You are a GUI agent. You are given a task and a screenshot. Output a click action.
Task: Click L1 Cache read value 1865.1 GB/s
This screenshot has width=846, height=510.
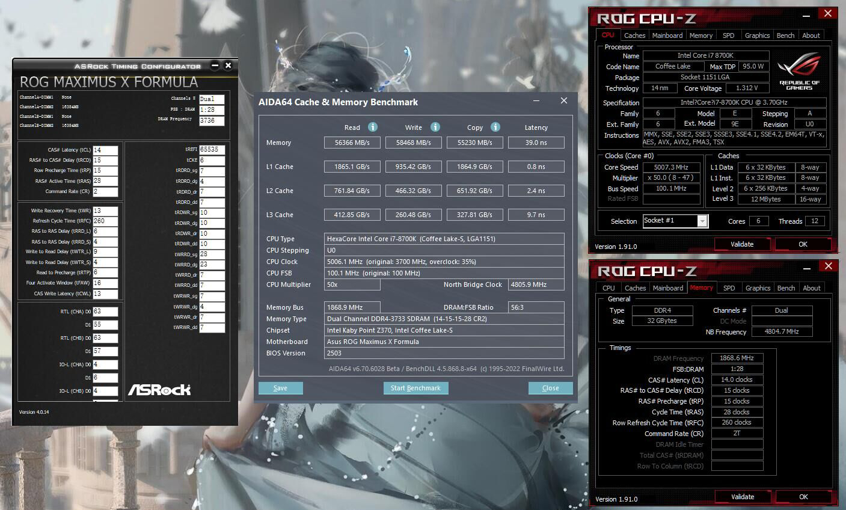(x=352, y=167)
